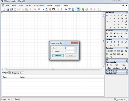Expand the Symbols (α-ω) panel
Image resolution: width=129 pixels, height=102 pixels.
(127, 71)
